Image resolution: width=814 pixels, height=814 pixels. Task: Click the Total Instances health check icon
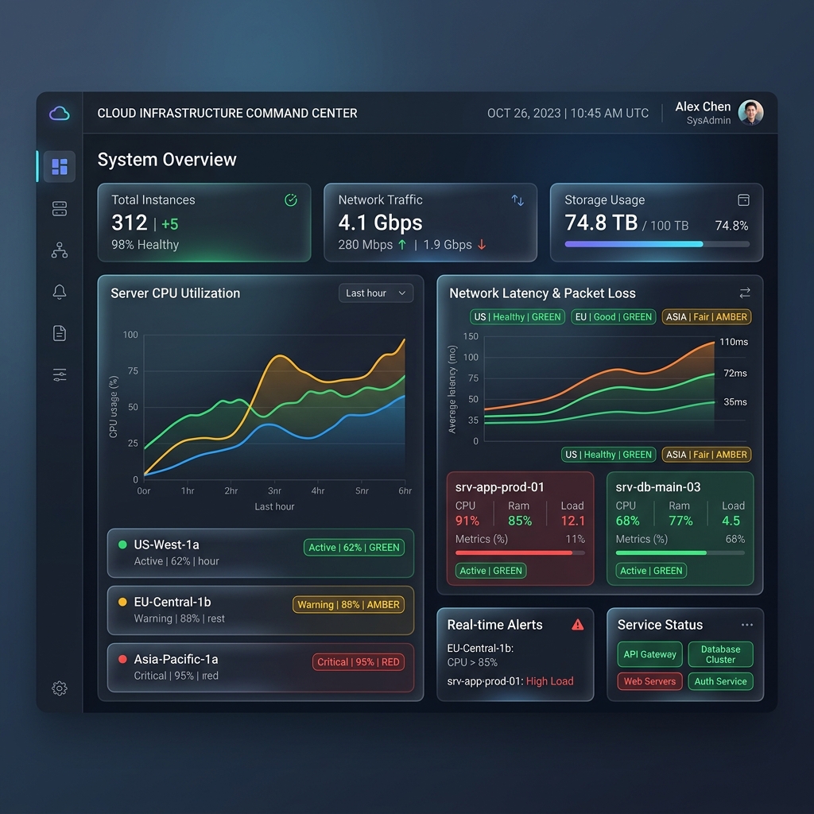point(291,200)
